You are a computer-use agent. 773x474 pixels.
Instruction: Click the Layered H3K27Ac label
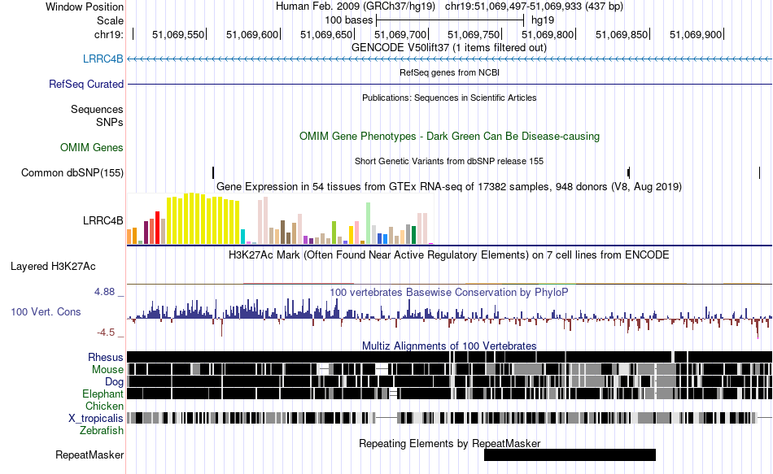pyautogui.click(x=53, y=267)
